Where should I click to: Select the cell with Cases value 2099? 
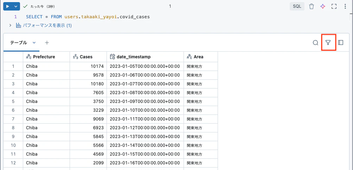click(x=88, y=163)
